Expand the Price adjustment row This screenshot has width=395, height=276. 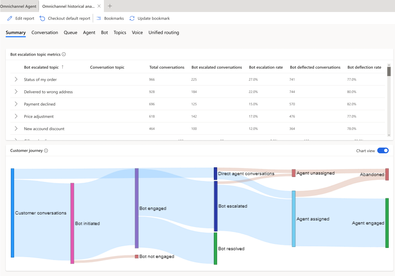click(16, 116)
